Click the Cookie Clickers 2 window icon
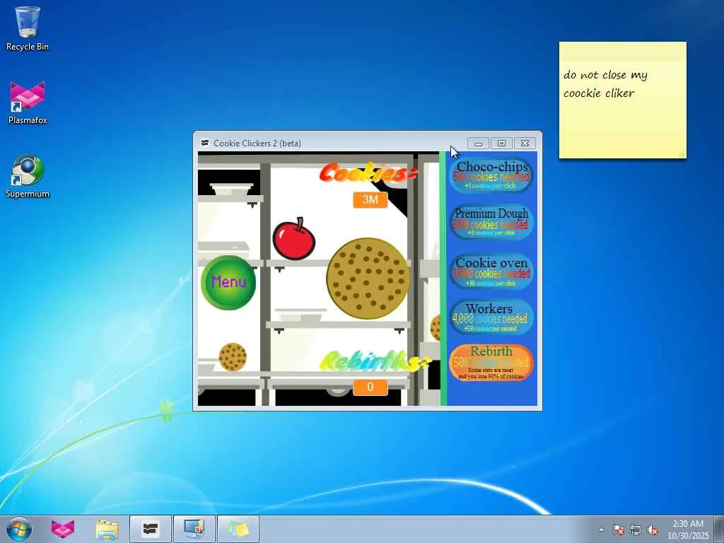Image resolution: width=724 pixels, height=543 pixels. pos(205,143)
